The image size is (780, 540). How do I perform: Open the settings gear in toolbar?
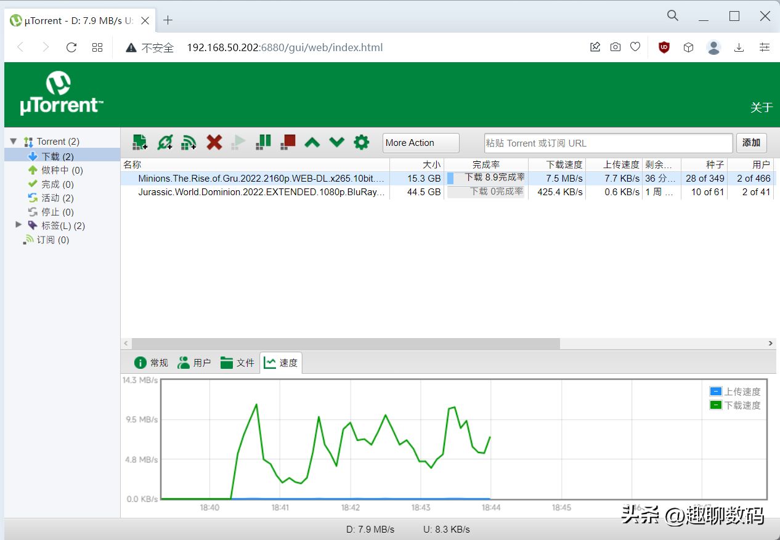click(x=361, y=142)
